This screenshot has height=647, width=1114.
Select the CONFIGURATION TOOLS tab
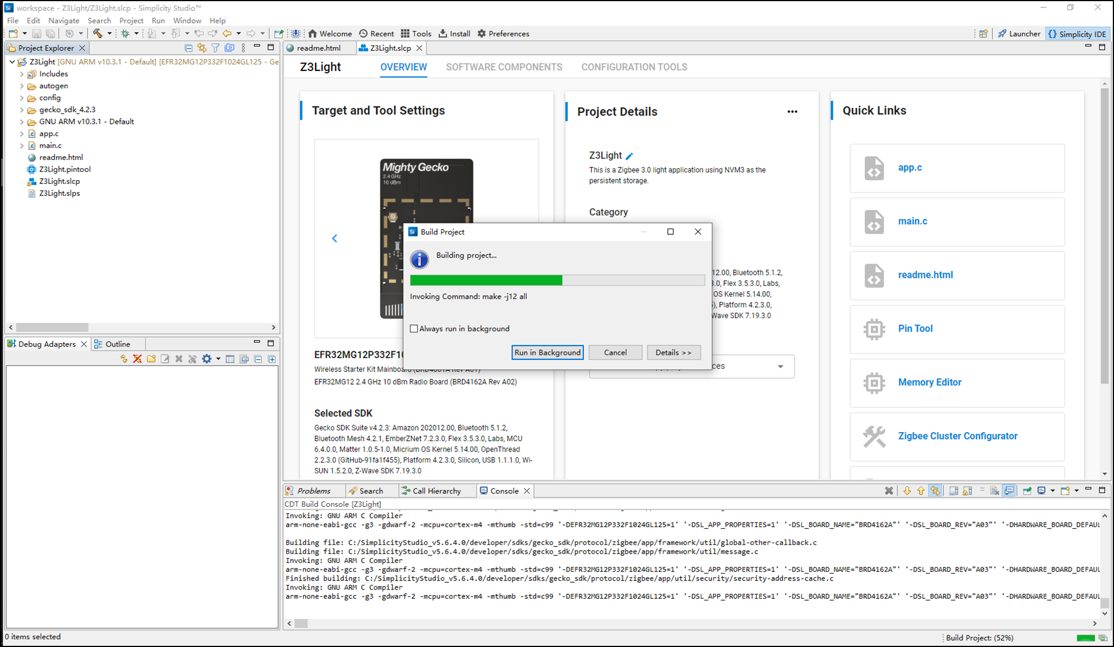coord(634,67)
